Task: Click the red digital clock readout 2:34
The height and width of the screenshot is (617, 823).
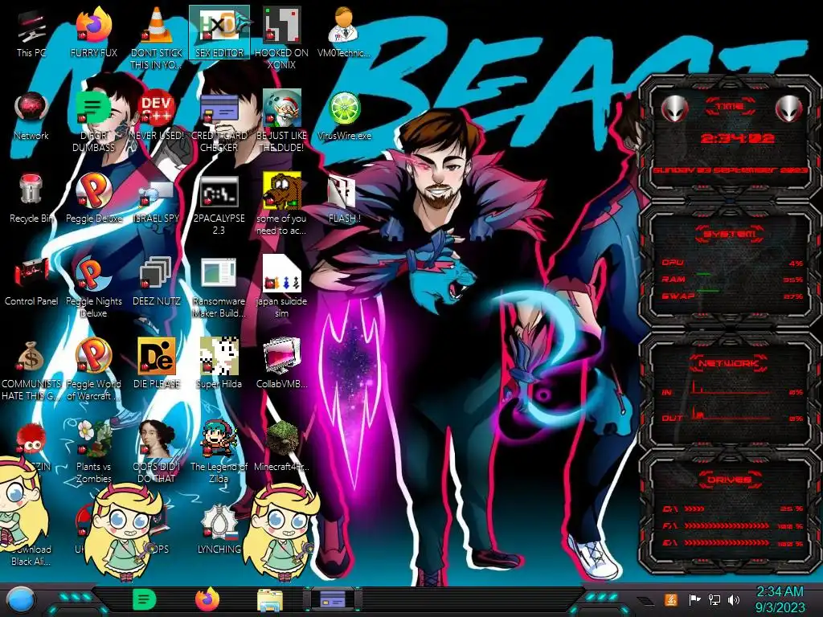Action: [x=737, y=138]
